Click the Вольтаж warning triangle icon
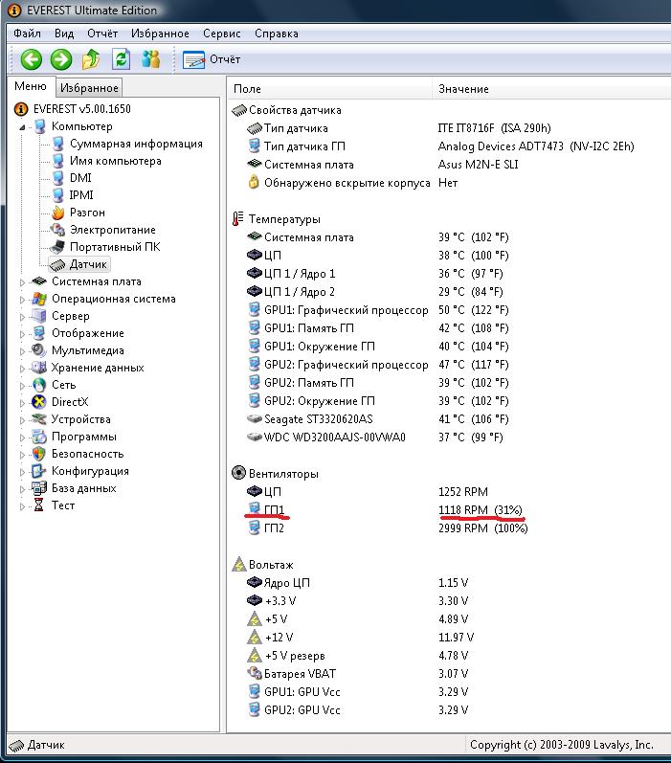 coord(238,565)
